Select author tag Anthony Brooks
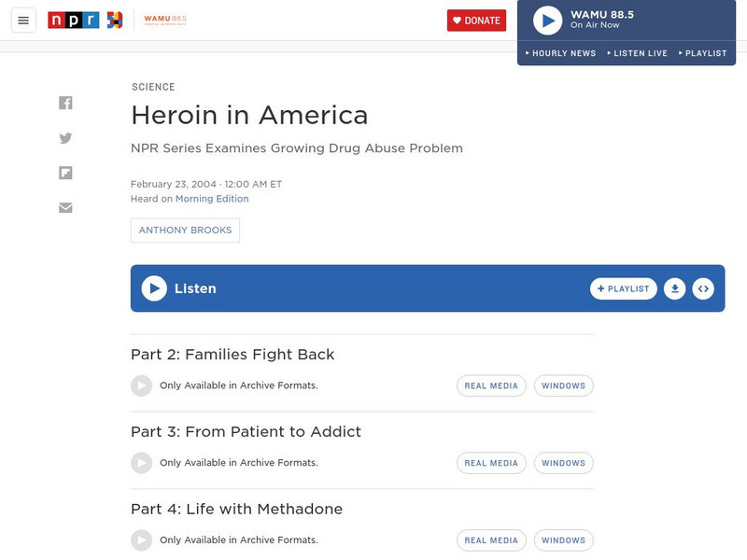 (185, 231)
